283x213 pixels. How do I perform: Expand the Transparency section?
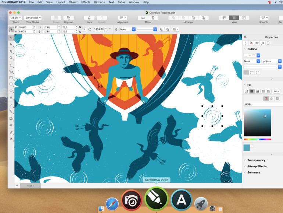[245, 160]
